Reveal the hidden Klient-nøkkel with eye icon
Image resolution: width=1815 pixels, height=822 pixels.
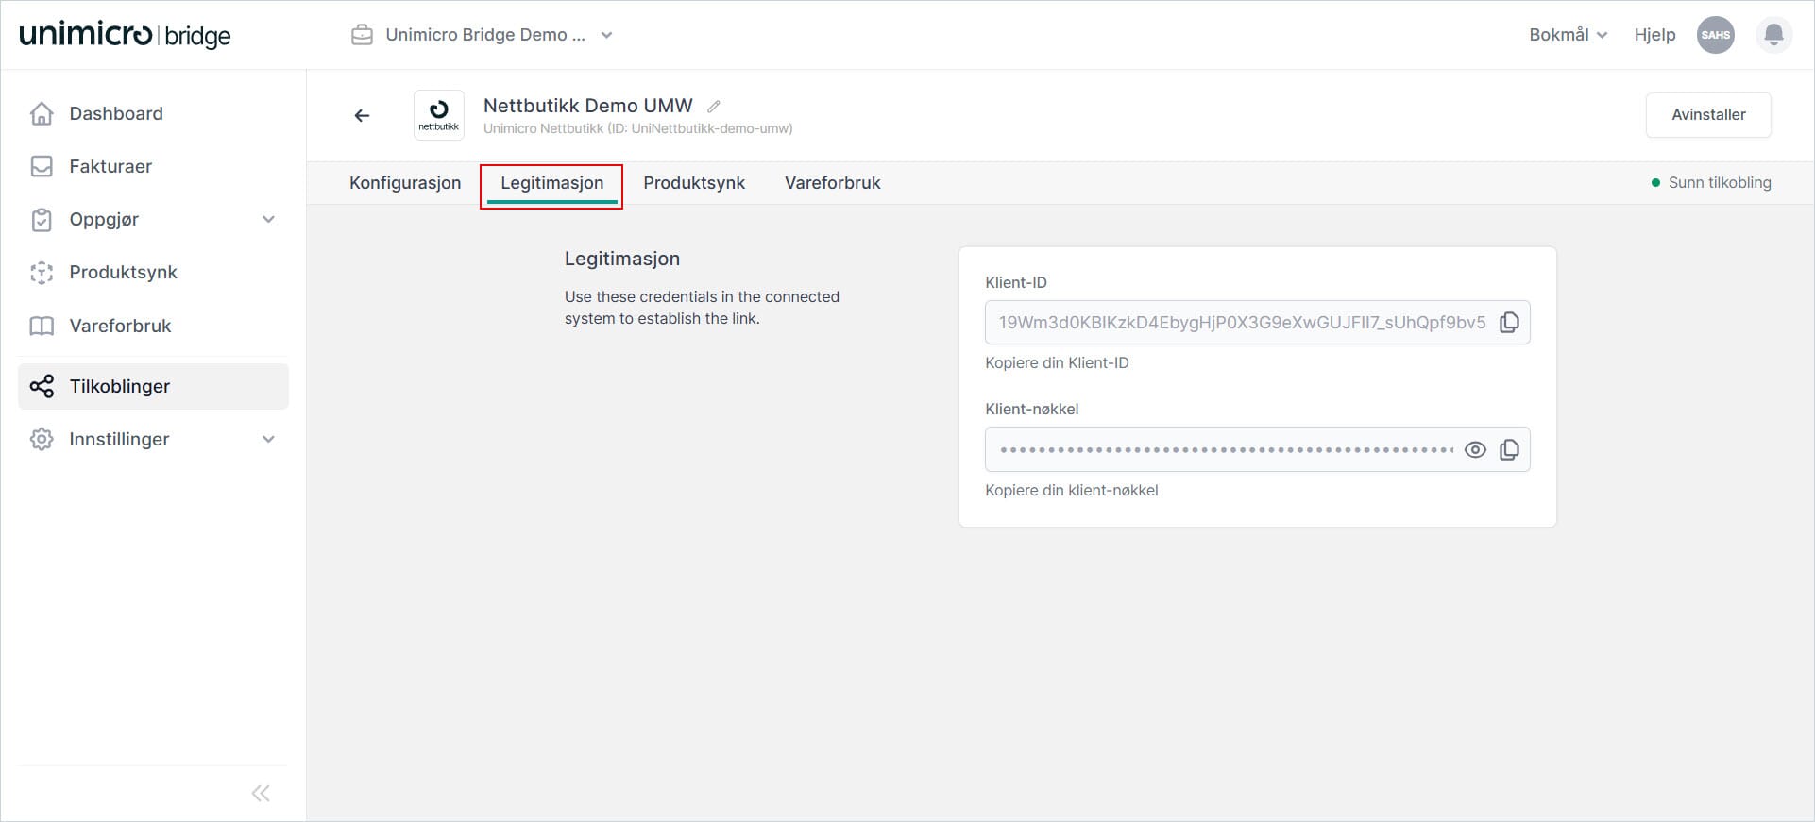(x=1475, y=450)
